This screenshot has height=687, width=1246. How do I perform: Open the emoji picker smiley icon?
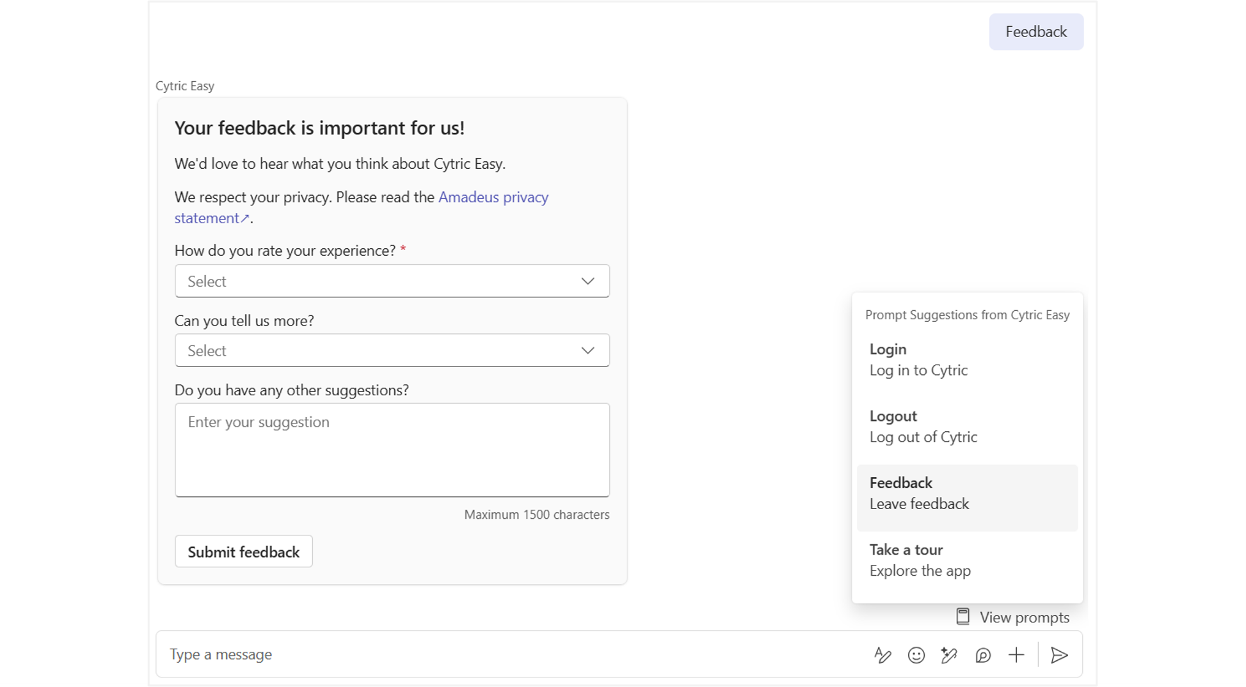click(x=916, y=655)
